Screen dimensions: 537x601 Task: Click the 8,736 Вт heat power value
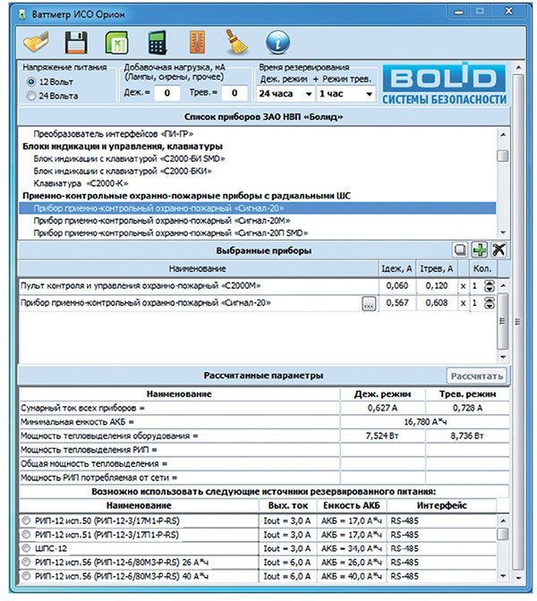pyautogui.click(x=467, y=436)
